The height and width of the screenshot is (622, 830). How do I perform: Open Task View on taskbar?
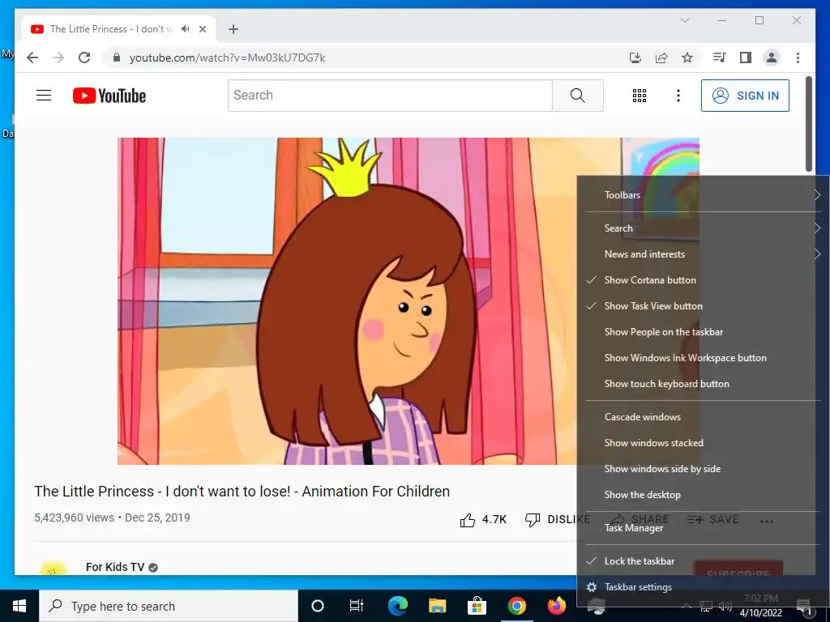(x=357, y=606)
